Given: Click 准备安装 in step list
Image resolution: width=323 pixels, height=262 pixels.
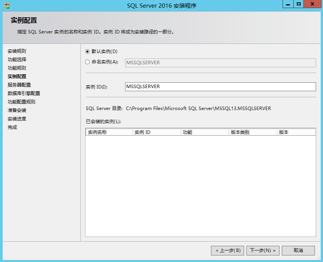Looking at the screenshot, I should (x=17, y=110).
